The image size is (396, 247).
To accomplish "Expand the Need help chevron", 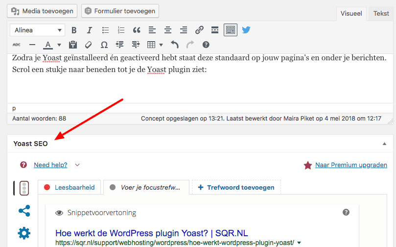I will [x=77, y=165].
